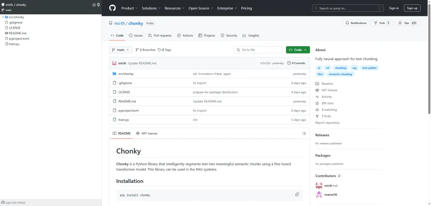The image size is (431, 206).
Task: Open the Open Source menu dropdown
Action: [x=201, y=8]
